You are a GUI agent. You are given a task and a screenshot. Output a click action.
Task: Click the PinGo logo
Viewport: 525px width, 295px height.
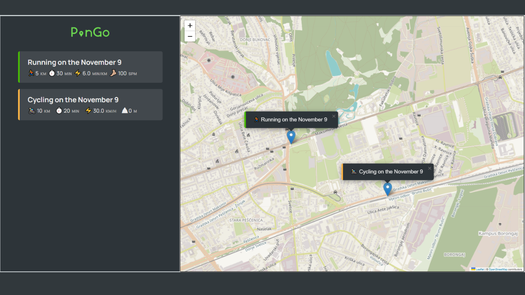coord(90,32)
